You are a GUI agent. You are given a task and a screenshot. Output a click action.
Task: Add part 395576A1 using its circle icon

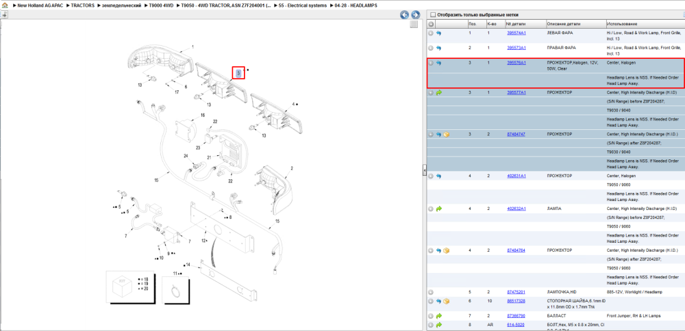pos(431,63)
